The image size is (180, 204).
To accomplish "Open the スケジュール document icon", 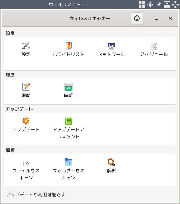I will pos(154,46).
